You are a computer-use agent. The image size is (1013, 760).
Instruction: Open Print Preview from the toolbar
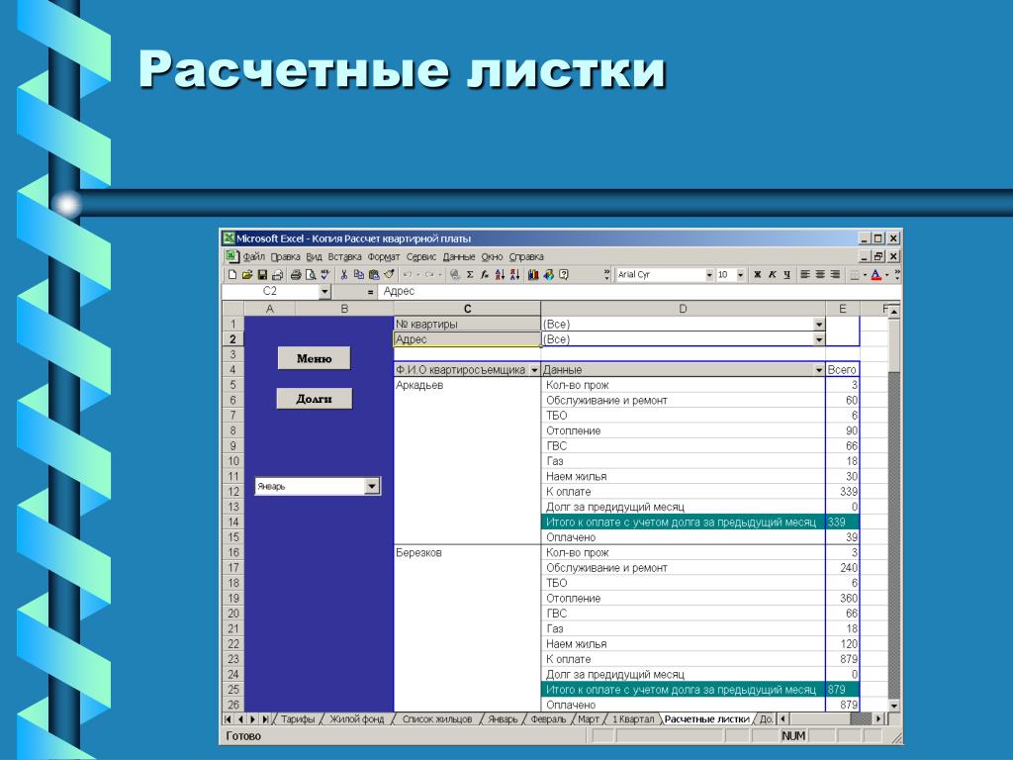(311, 275)
